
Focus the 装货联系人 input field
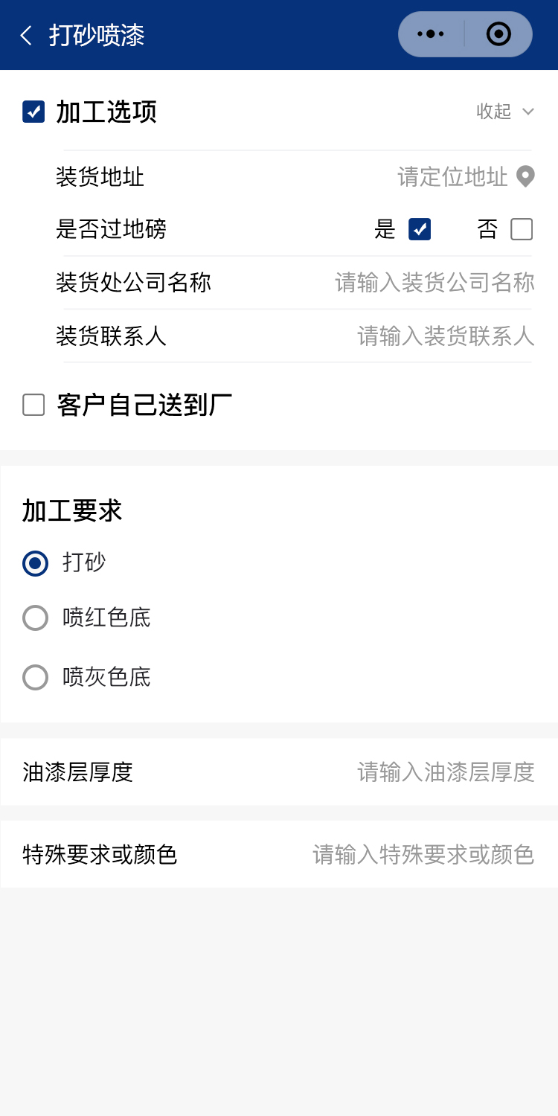point(446,336)
